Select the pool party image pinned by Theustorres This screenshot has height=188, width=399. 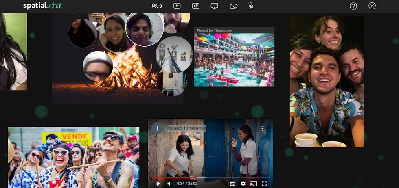tap(234, 60)
